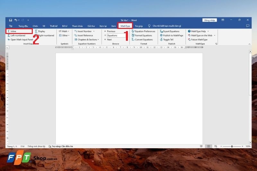Click Publish to MathPage
The image size is (257, 171).
coord(172,35)
